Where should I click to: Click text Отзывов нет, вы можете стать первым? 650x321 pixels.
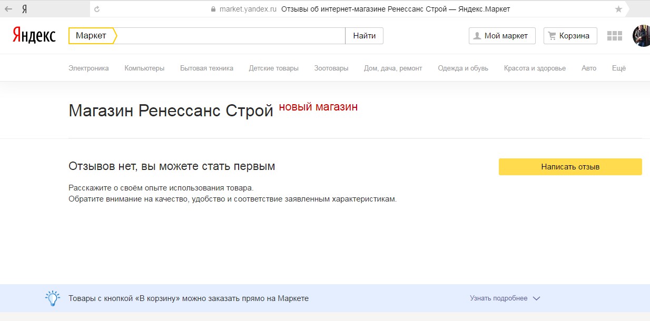click(x=172, y=166)
